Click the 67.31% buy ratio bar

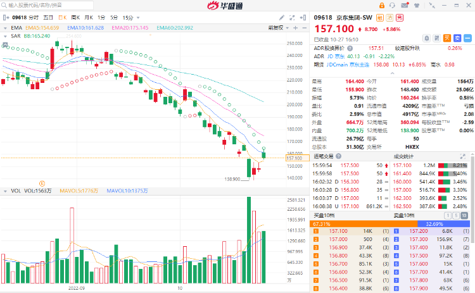364,223
